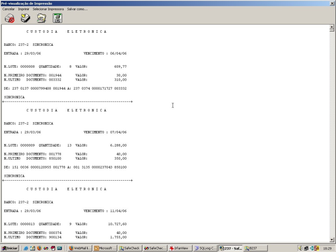Click the scrollbar up arrow

[x=332, y=27]
